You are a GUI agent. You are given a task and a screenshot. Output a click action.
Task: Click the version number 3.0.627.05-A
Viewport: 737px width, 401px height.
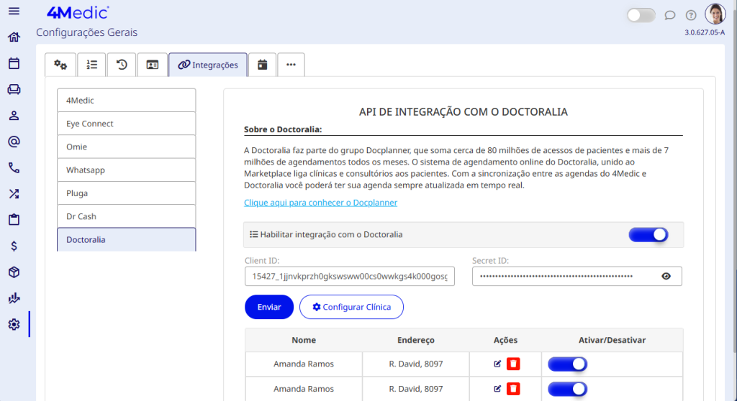click(705, 32)
